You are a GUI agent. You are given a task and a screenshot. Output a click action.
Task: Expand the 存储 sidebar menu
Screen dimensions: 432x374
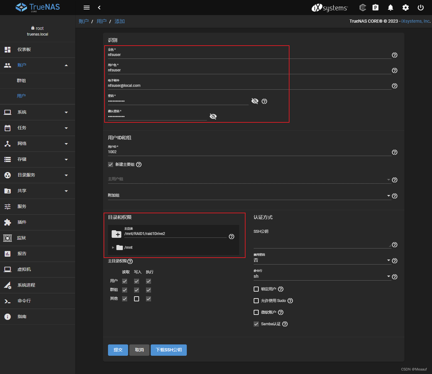tap(38, 159)
